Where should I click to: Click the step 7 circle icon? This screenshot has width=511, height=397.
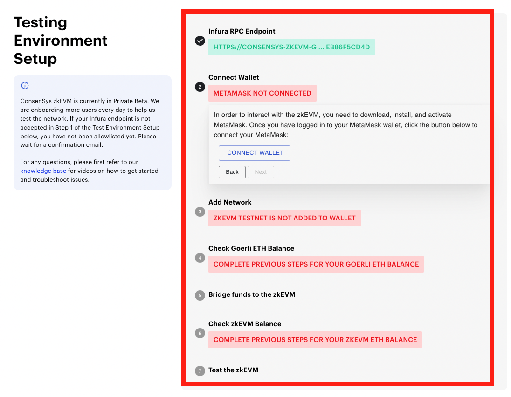coord(200,371)
